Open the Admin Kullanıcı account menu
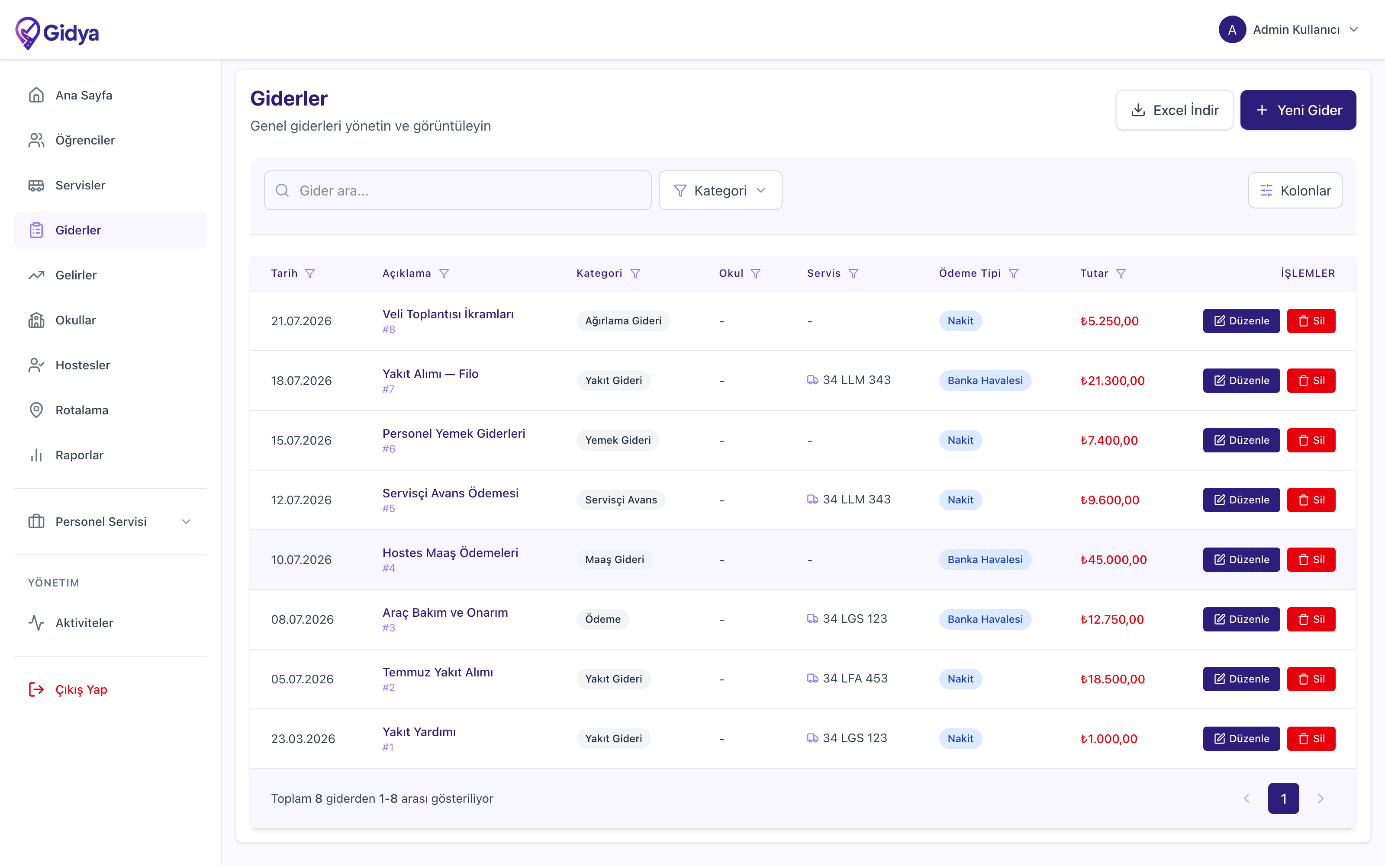Viewport: 1385px width, 865px height. 1288,30
